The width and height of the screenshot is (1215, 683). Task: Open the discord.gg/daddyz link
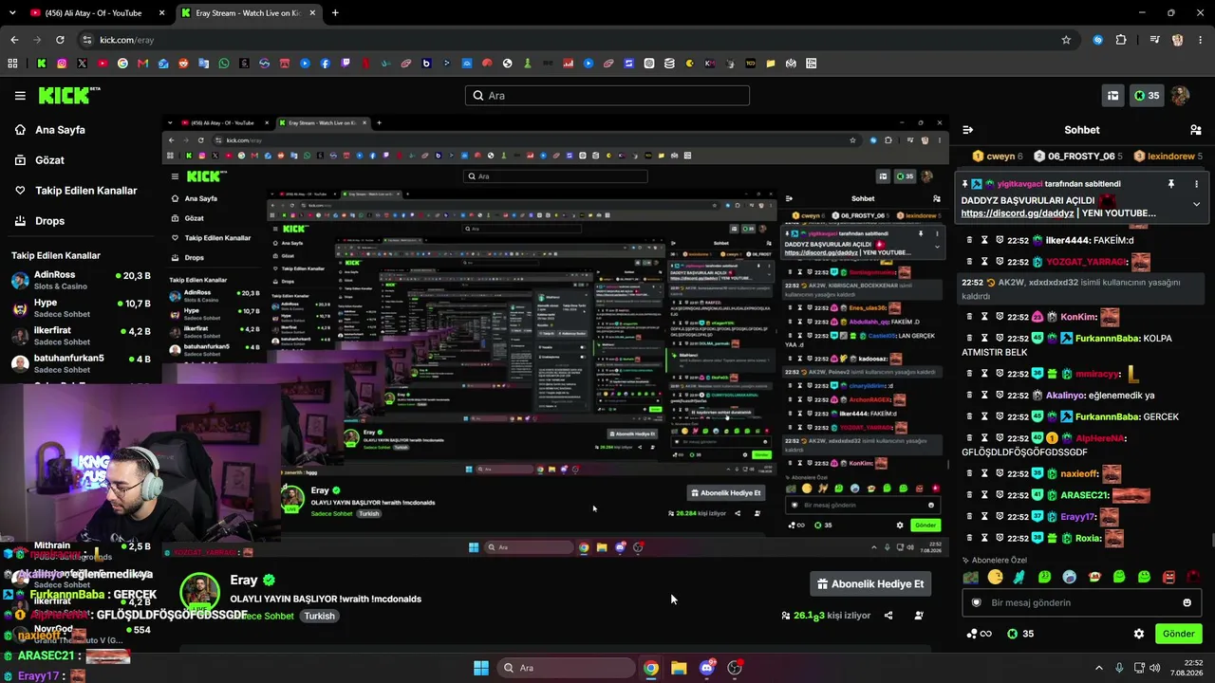(x=1018, y=213)
